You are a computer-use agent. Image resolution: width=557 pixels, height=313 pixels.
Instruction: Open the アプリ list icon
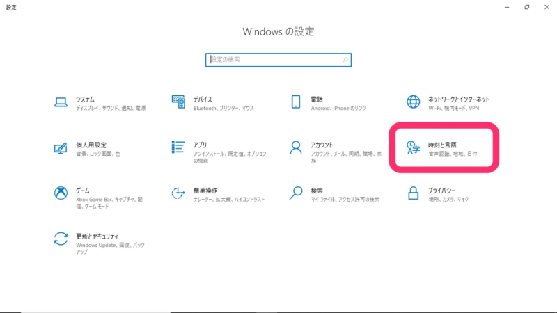[178, 147]
